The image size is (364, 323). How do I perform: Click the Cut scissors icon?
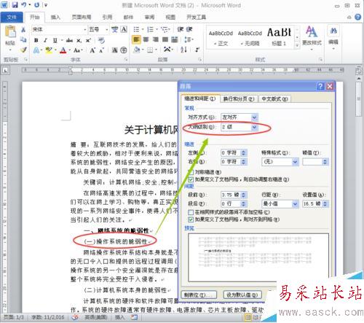click(x=23, y=30)
